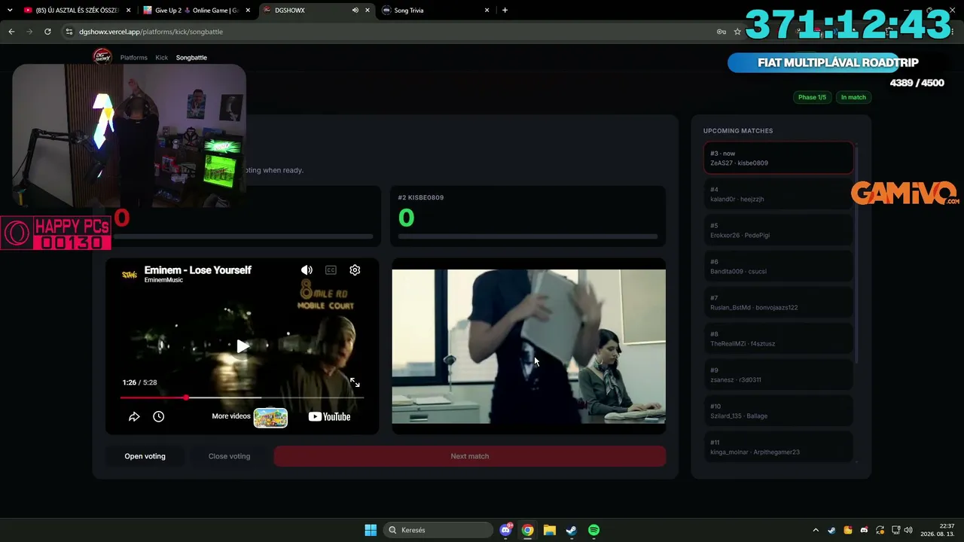This screenshot has width=964, height=542.
Task: Open the Eminem - Lose Yourself title link
Action: pos(198,270)
